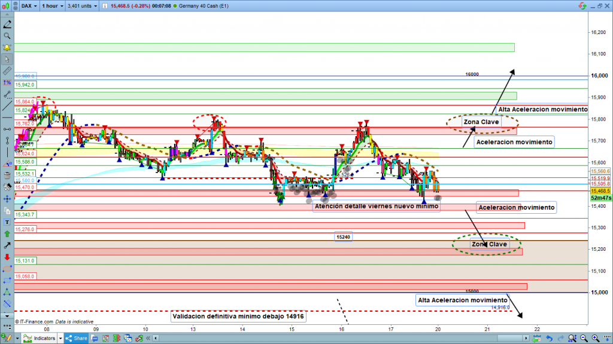This screenshot has width=613, height=344.
Task: Click the trash can delete tool
Action: [x=7, y=176]
